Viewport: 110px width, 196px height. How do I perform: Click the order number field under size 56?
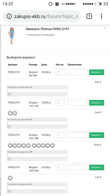[37, 91]
